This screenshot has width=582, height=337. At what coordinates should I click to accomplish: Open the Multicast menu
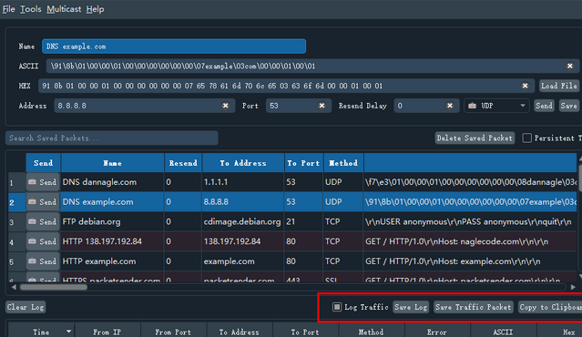pos(64,9)
